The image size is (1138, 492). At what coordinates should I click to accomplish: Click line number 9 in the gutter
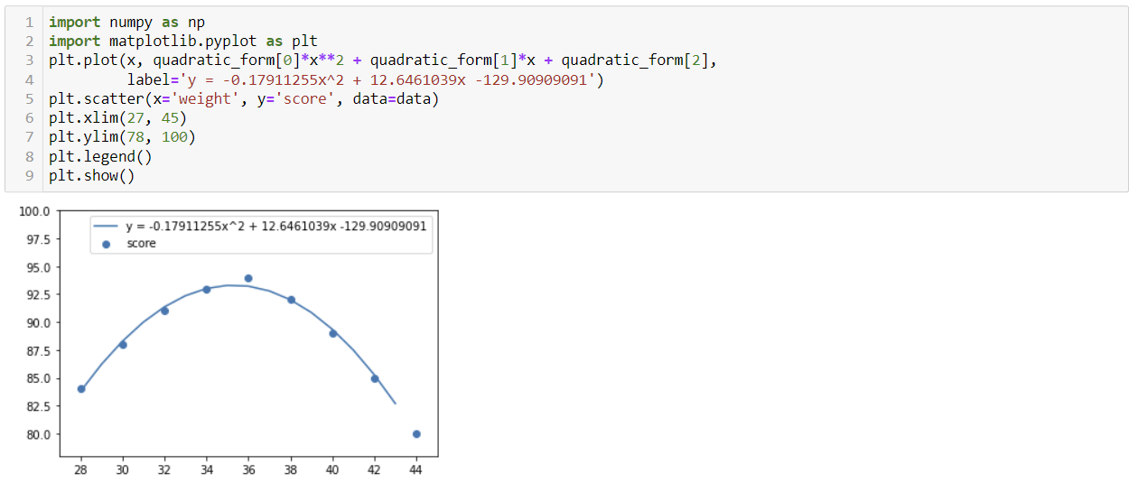click(29, 175)
